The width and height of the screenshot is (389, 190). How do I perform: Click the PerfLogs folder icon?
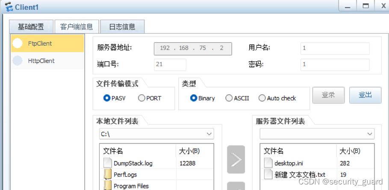(x=108, y=174)
